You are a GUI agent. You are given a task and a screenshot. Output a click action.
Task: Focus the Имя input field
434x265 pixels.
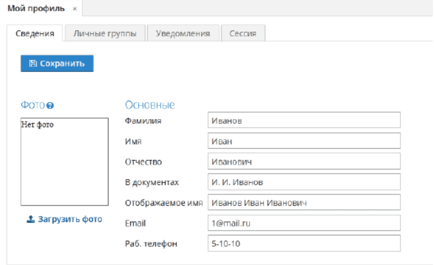(x=304, y=141)
